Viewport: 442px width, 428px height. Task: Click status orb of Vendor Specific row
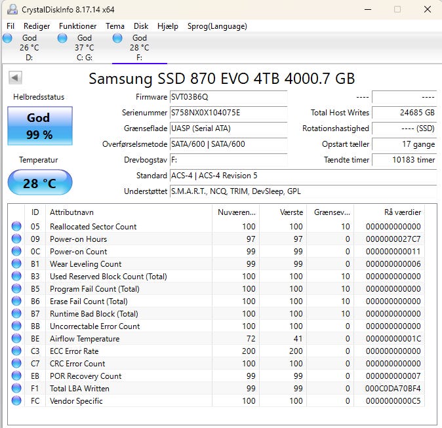16,400
